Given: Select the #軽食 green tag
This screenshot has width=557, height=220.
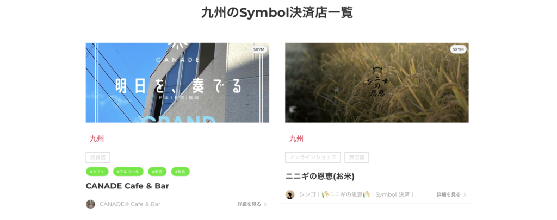Looking at the screenshot, I should tap(181, 172).
